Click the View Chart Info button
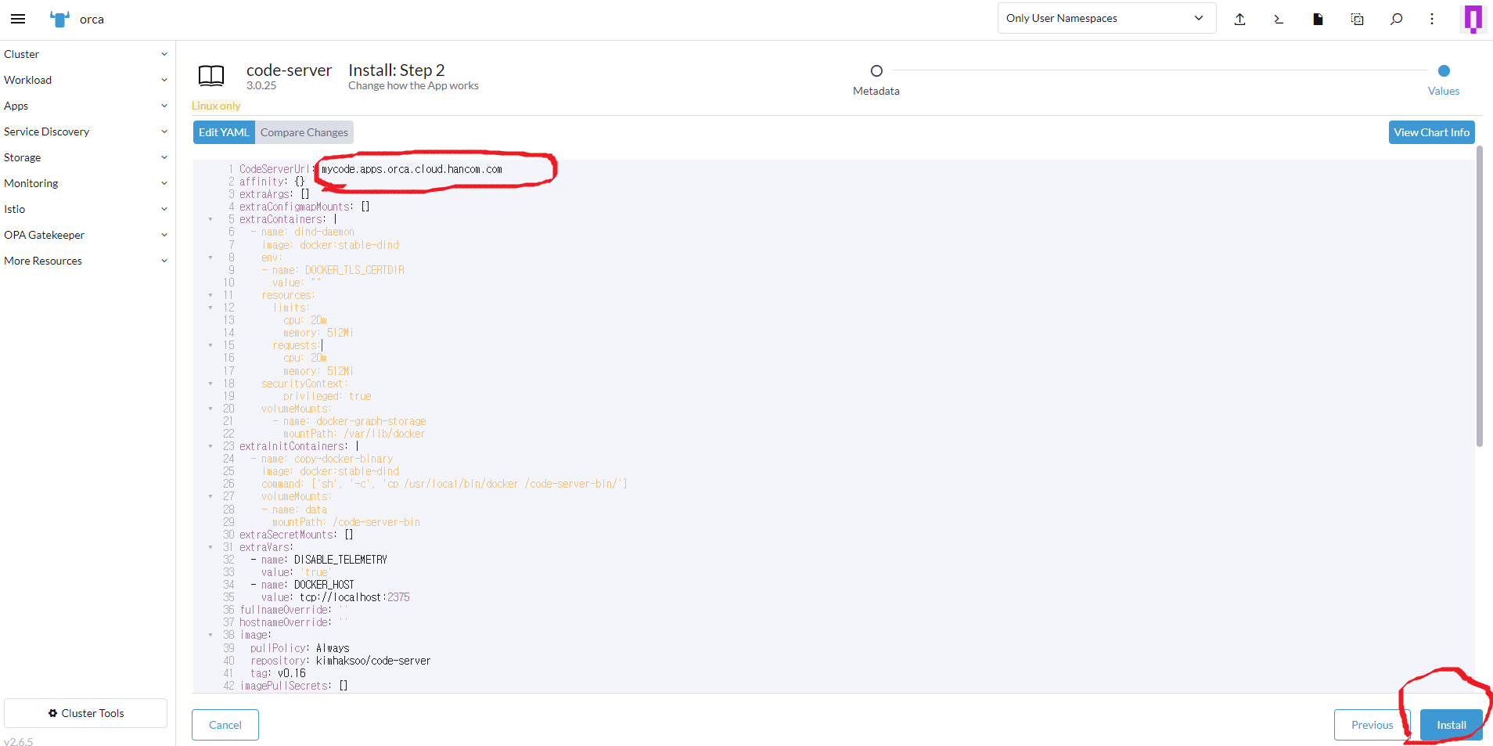The image size is (1493, 746). pyautogui.click(x=1431, y=132)
